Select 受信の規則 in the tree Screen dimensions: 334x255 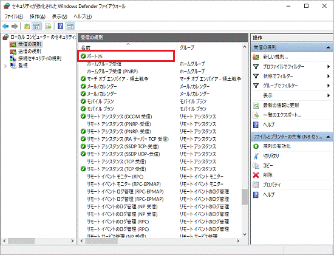(30, 44)
